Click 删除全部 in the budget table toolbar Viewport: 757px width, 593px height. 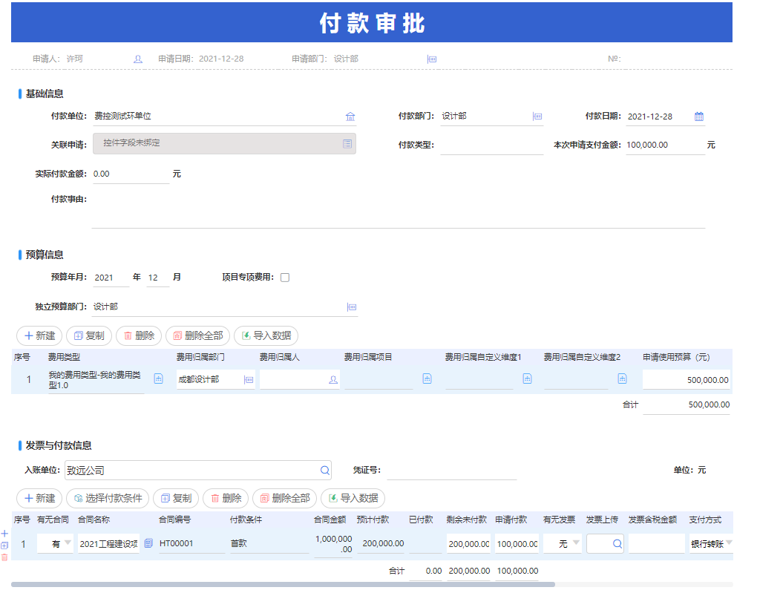pyautogui.click(x=198, y=335)
